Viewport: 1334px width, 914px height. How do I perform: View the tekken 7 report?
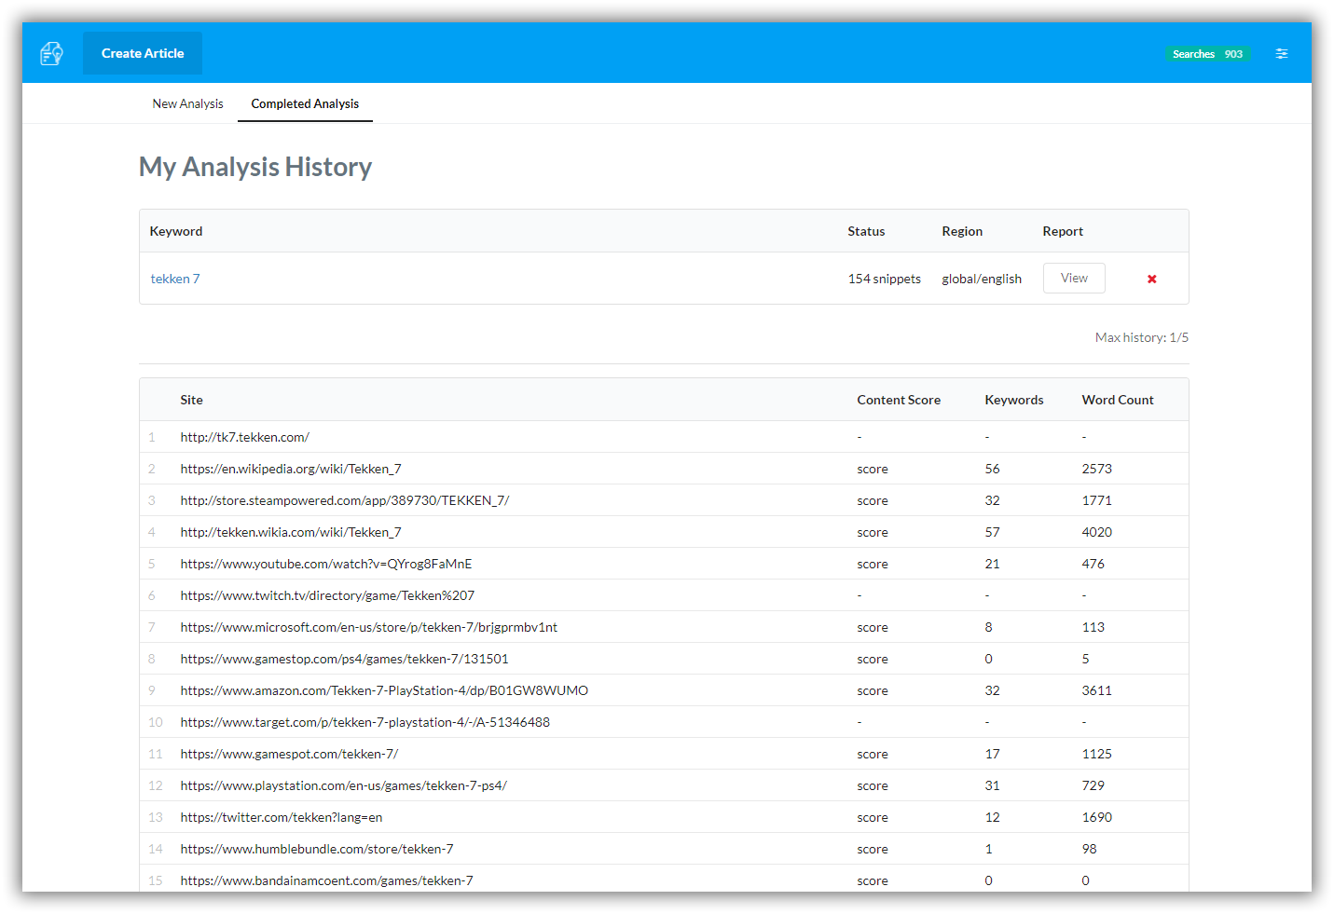[1074, 278]
